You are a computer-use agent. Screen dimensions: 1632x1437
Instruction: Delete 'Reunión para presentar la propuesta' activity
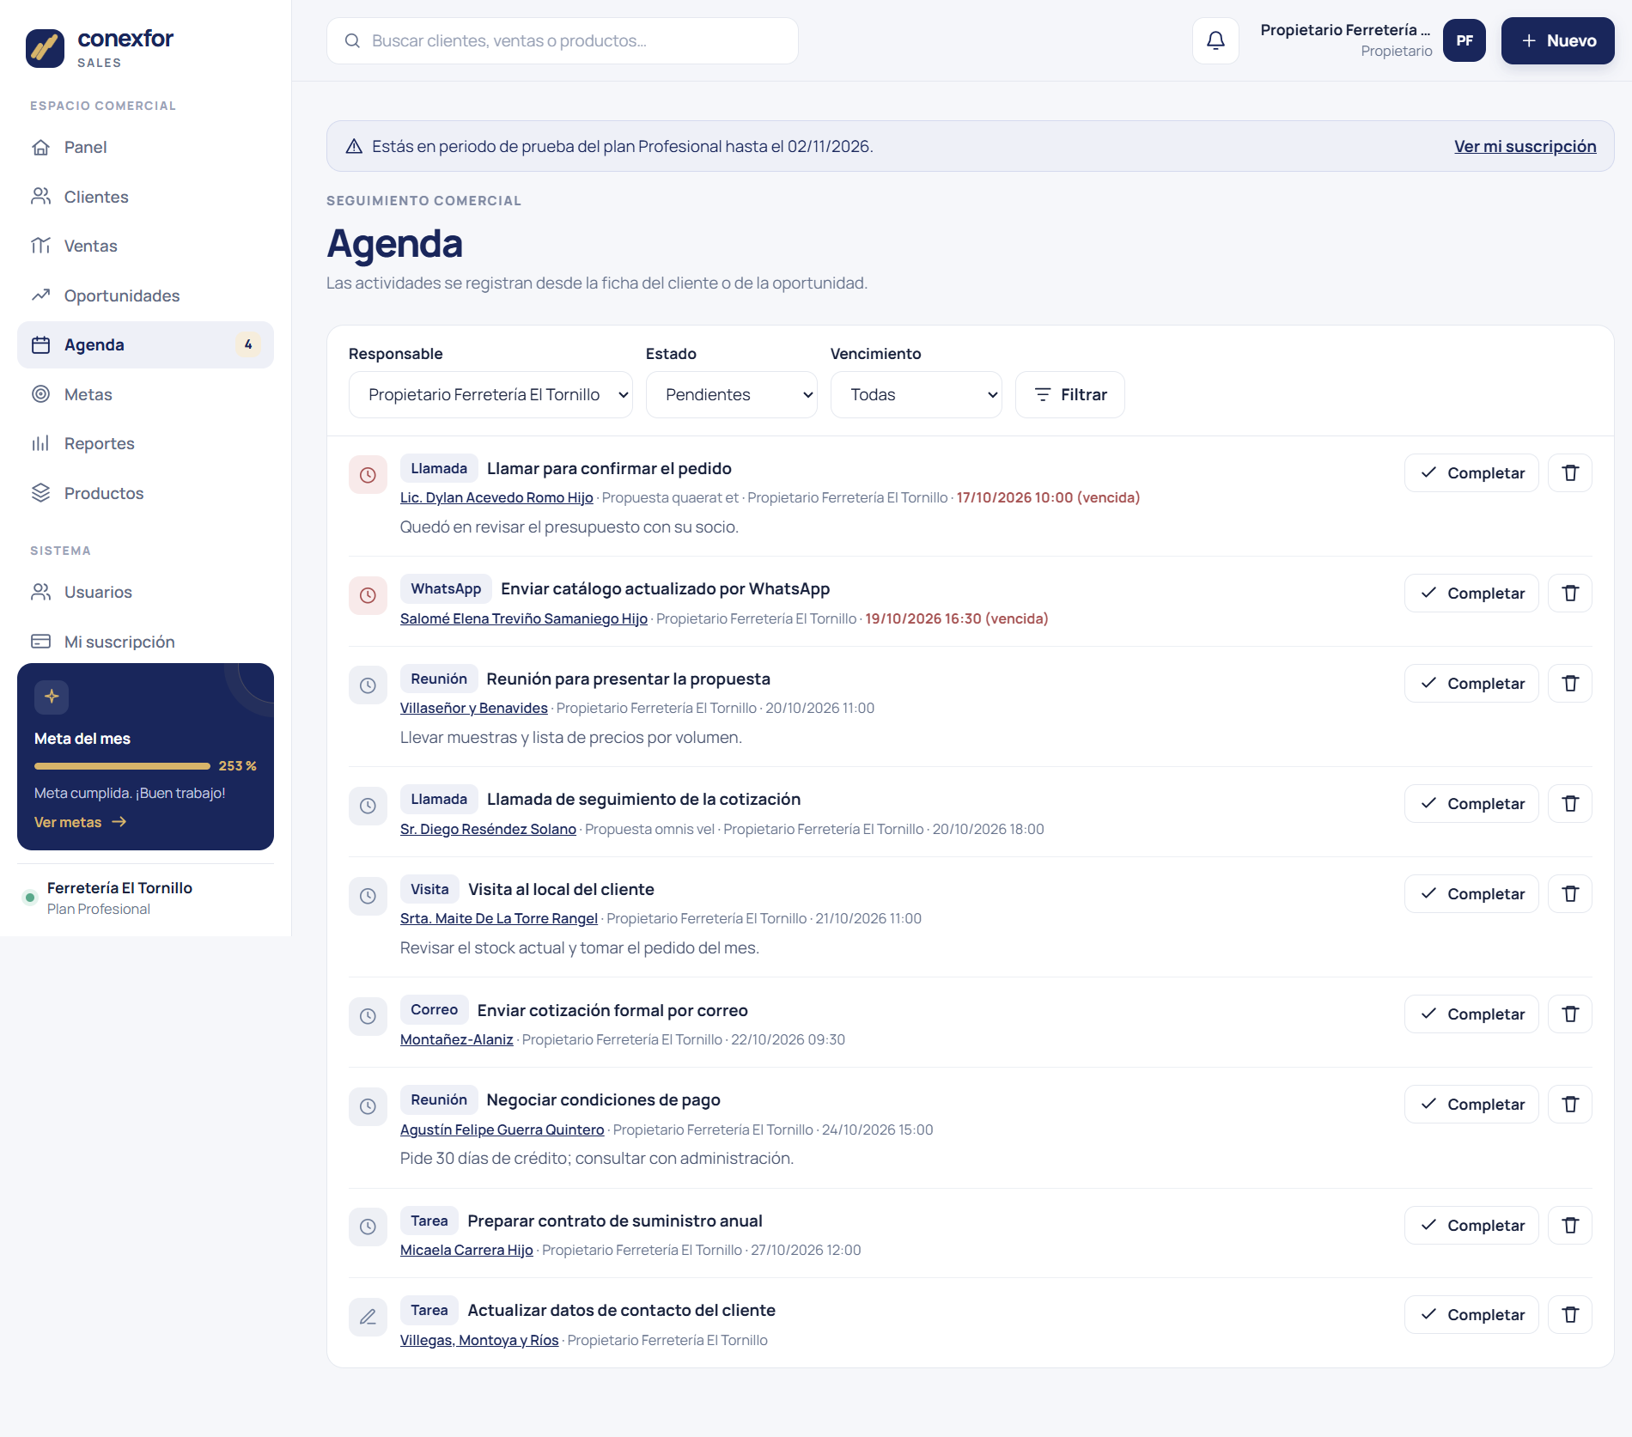[x=1570, y=684]
